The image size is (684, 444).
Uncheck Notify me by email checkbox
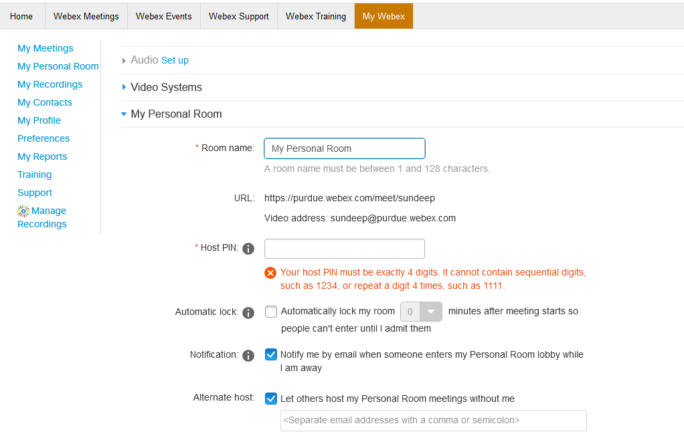[271, 354]
